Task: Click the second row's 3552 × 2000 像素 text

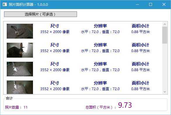Action: point(55,51)
